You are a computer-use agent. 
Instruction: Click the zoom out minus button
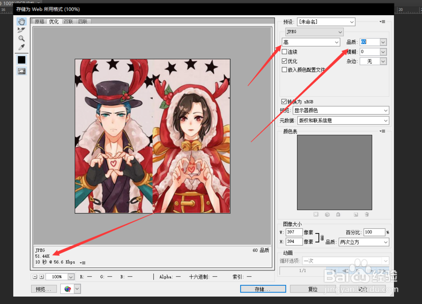click(35, 277)
